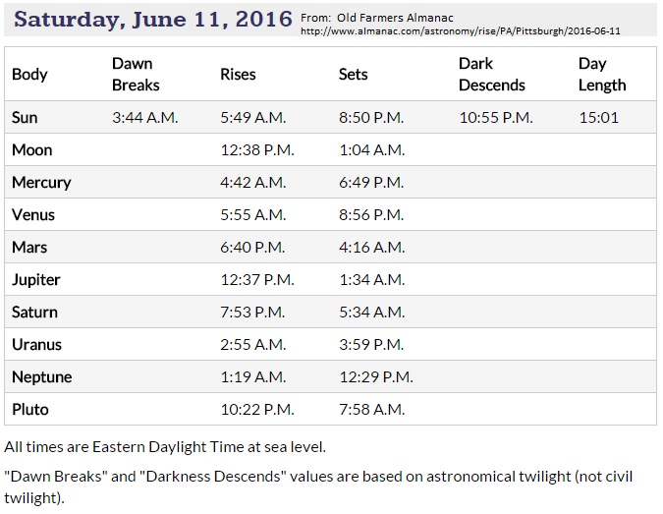Click Pluto rises time 10:22 P.M.
This screenshot has width=663, height=514.
[257, 410]
